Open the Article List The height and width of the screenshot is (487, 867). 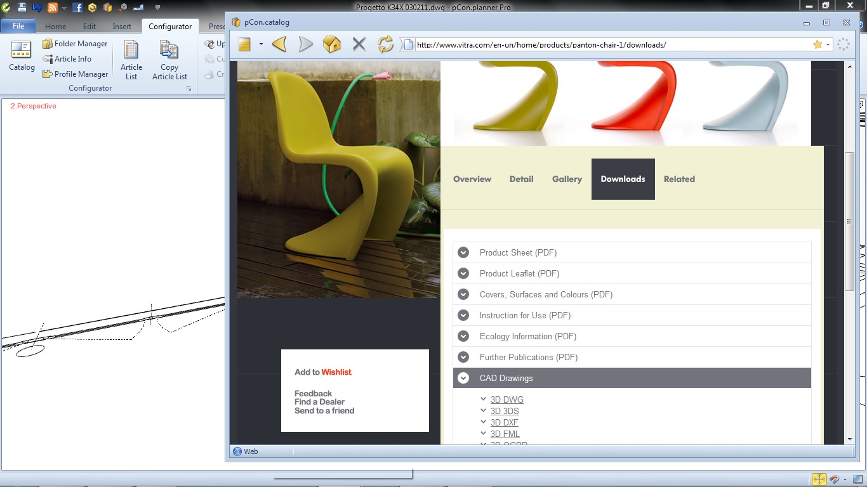coord(131,60)
